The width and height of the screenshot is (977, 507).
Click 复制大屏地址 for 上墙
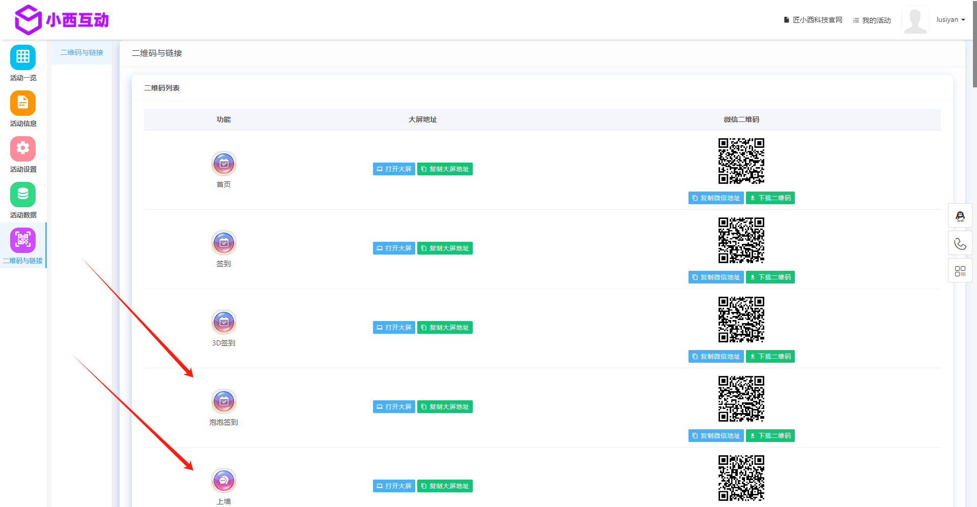click(445, 486)
